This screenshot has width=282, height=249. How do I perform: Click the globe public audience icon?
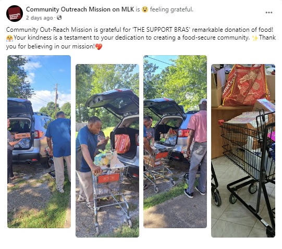tap(59, 18)
